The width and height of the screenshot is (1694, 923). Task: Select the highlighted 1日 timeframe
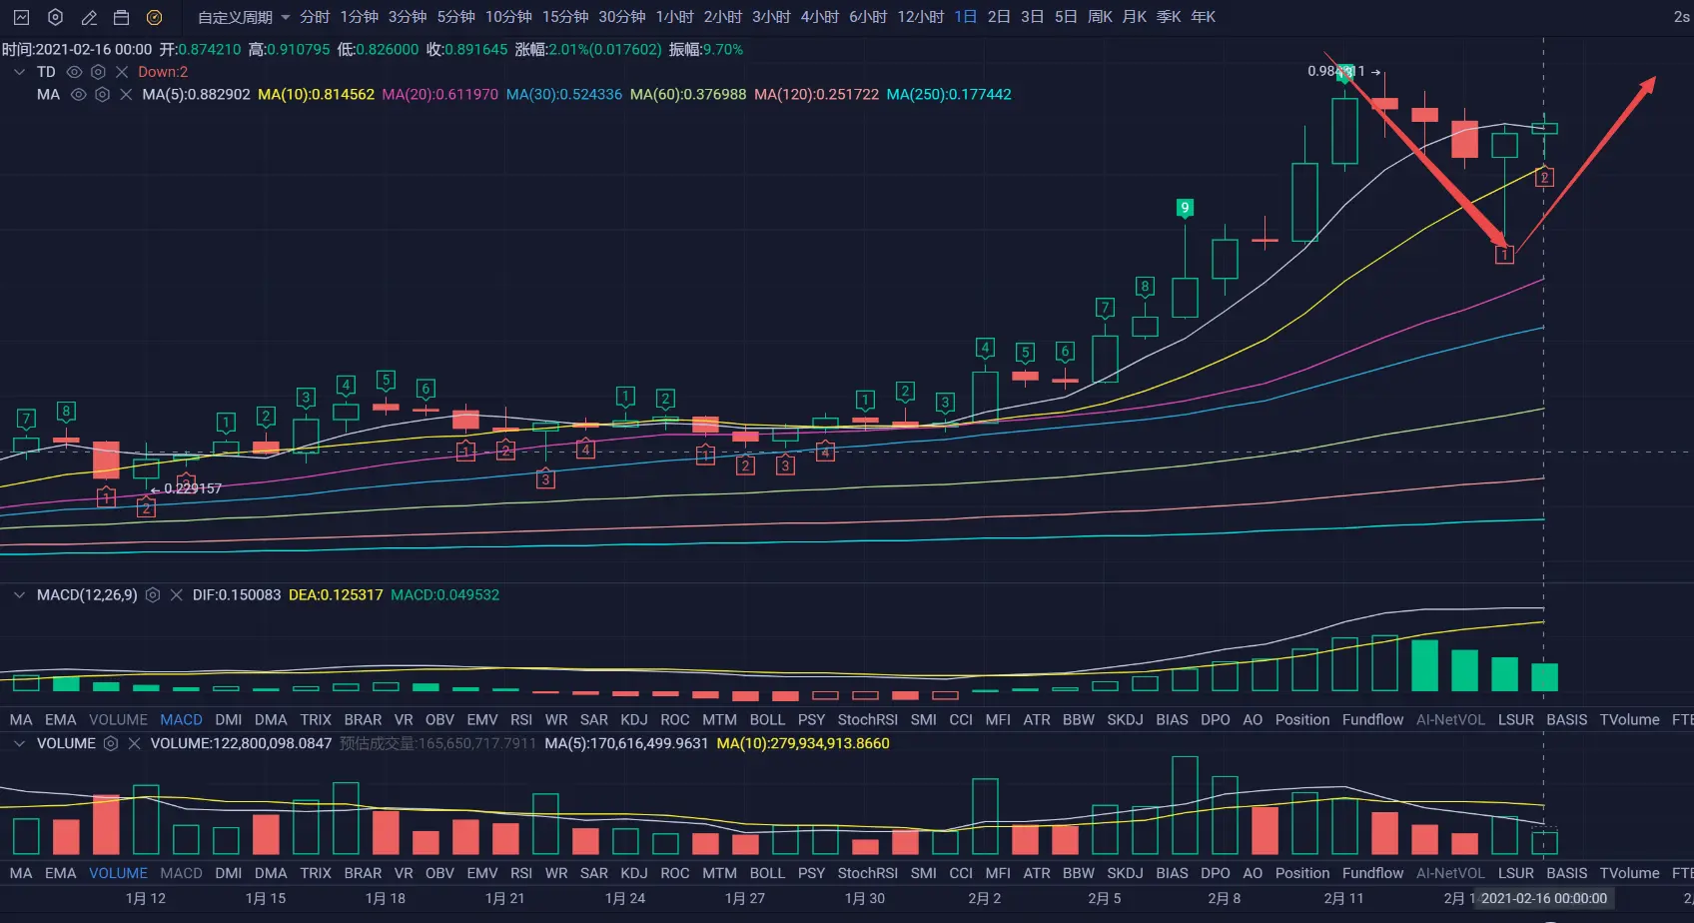pos(966,17)
